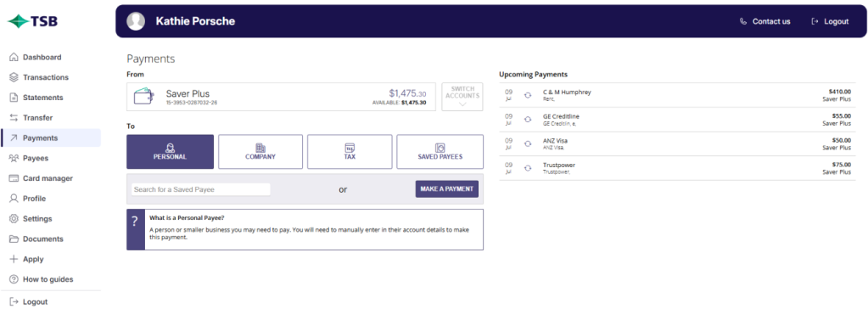Open the Switch Accounts dropdown
The width and height of the screenshot is (868, 320).
tap(462, 97)
